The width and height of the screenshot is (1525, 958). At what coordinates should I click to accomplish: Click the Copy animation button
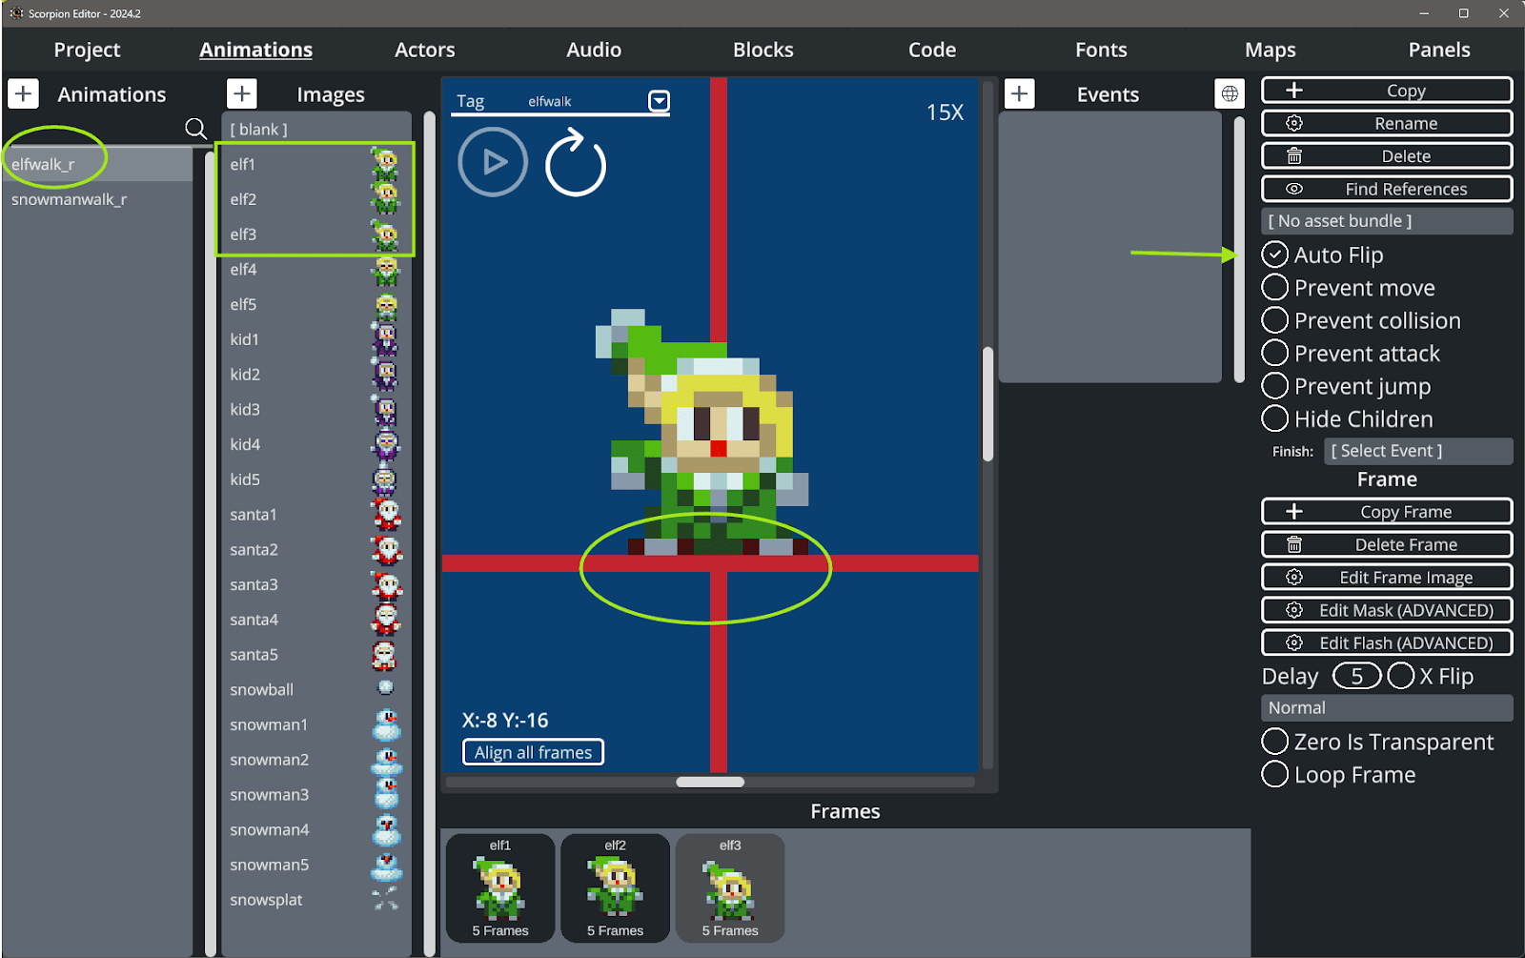(x=1387, y=91)
